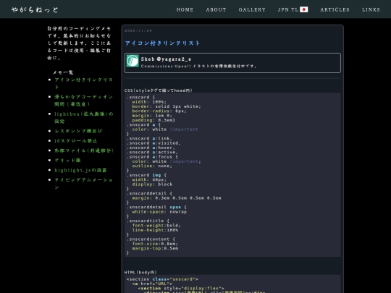This screenshot has width=391, height=293.
Task: Open the LINKS page
Action: point(371,9)
